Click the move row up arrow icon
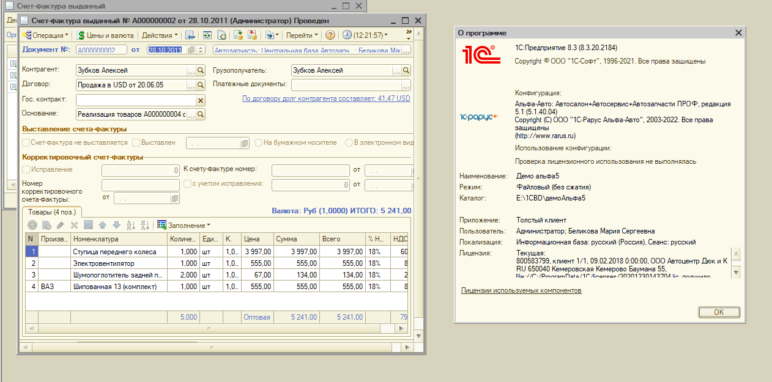This screenshot has width=772, height=382. [102, 225]
